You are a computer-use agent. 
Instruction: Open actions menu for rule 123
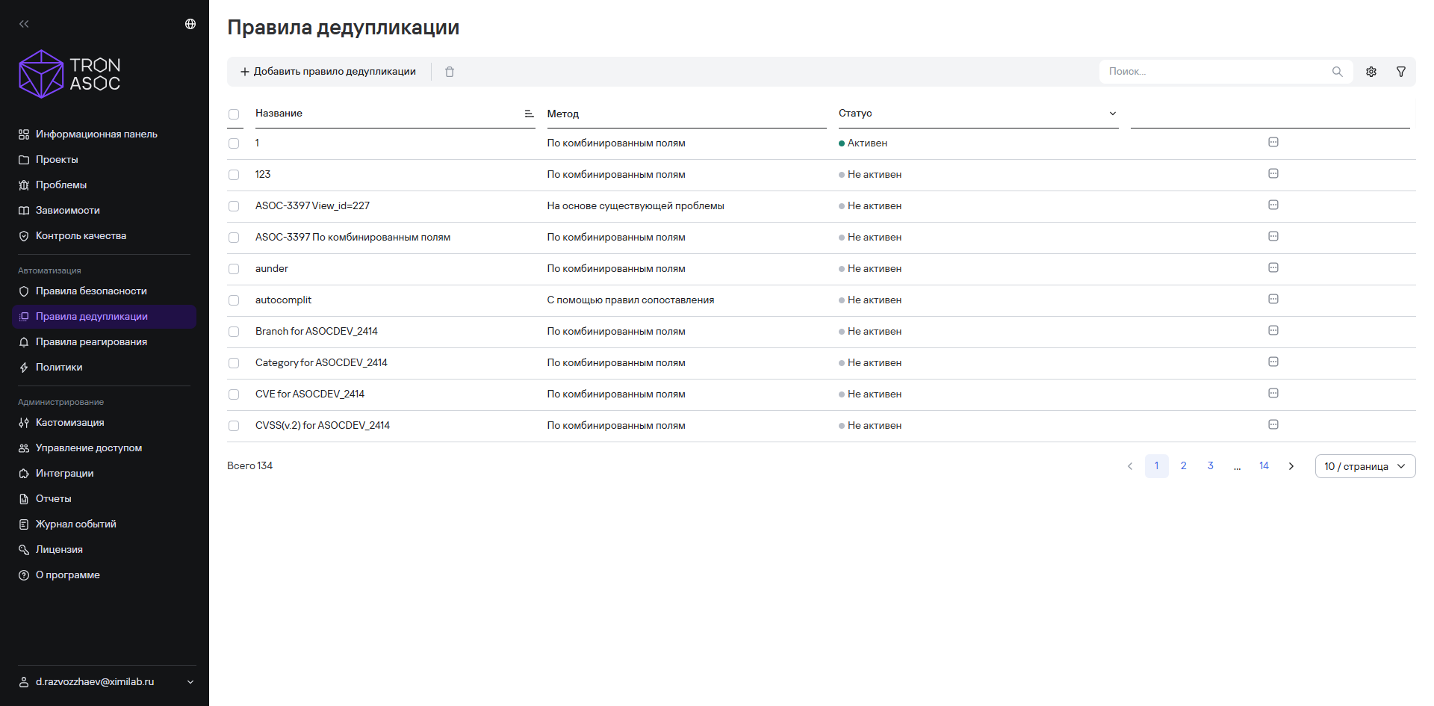(1273, 173)
